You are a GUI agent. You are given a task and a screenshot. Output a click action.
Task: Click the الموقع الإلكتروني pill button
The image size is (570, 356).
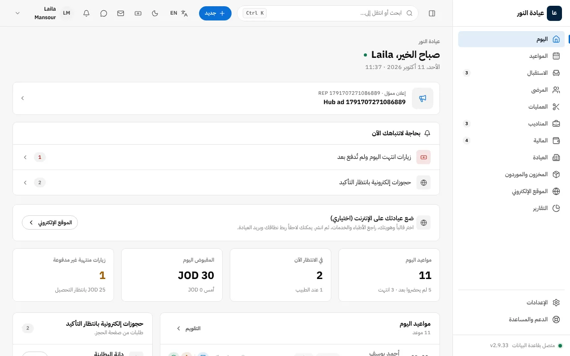(x=50, y=222)
